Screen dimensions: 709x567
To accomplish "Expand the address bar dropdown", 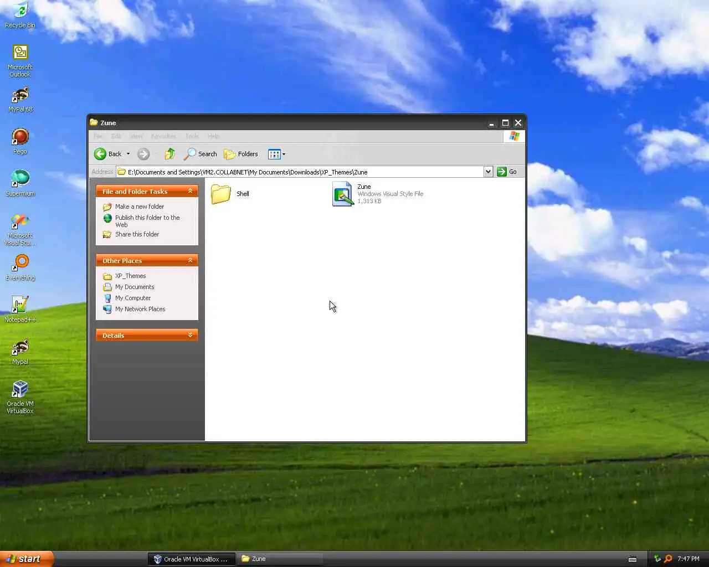I will click(x=488, y=172).
